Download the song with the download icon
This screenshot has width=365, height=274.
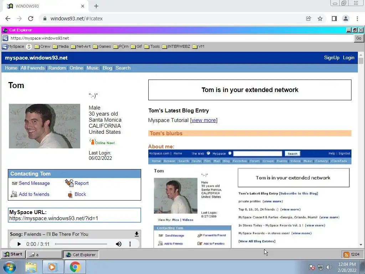click(x=137, y=234)
